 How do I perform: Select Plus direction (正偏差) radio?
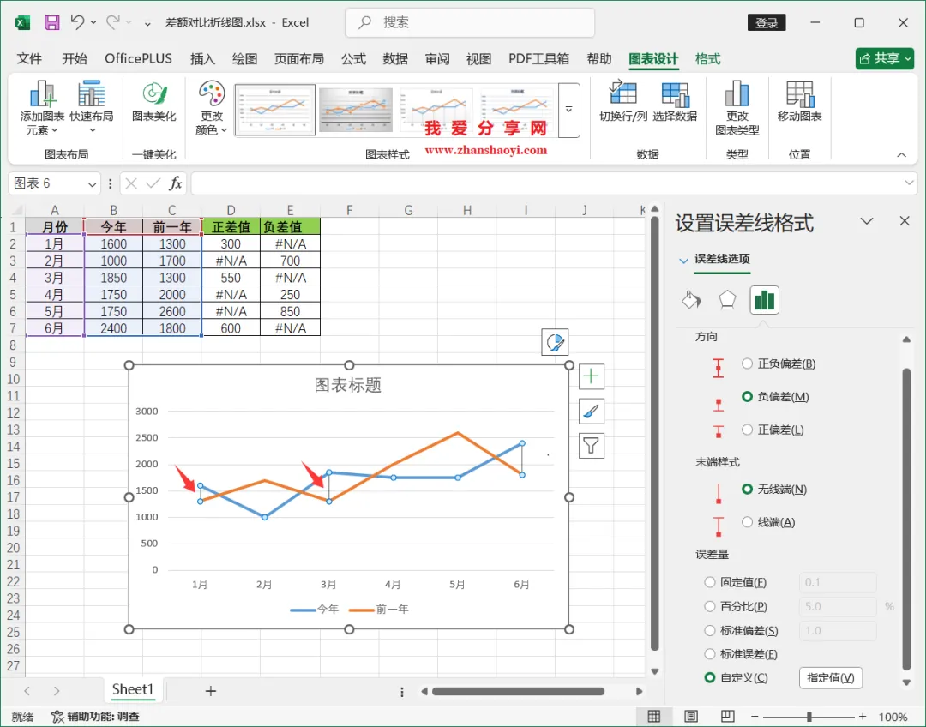(x=747, y=430)
